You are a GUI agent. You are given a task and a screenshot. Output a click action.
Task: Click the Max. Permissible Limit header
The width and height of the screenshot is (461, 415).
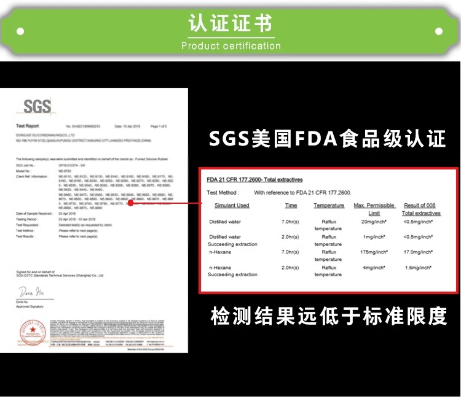(374, 209)
